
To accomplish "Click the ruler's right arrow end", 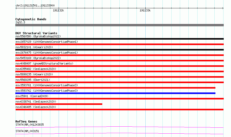I will click(223, 8).
